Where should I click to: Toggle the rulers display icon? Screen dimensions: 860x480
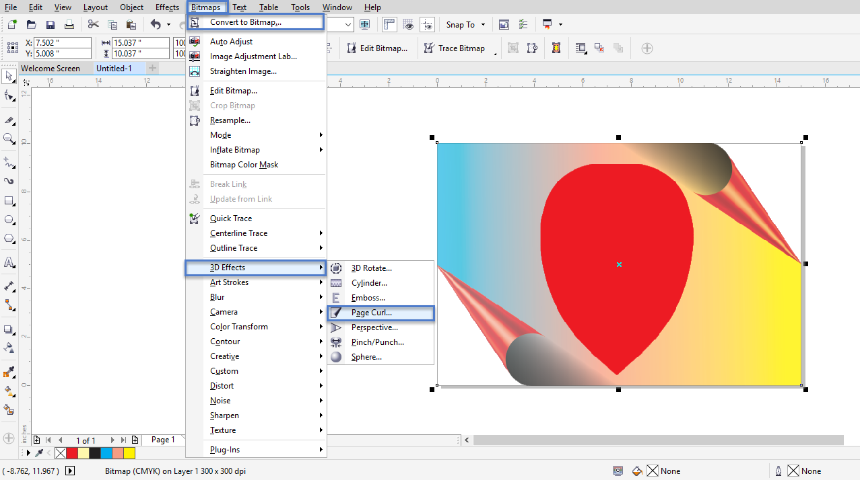pyautogui.click(x=389, y=24)
